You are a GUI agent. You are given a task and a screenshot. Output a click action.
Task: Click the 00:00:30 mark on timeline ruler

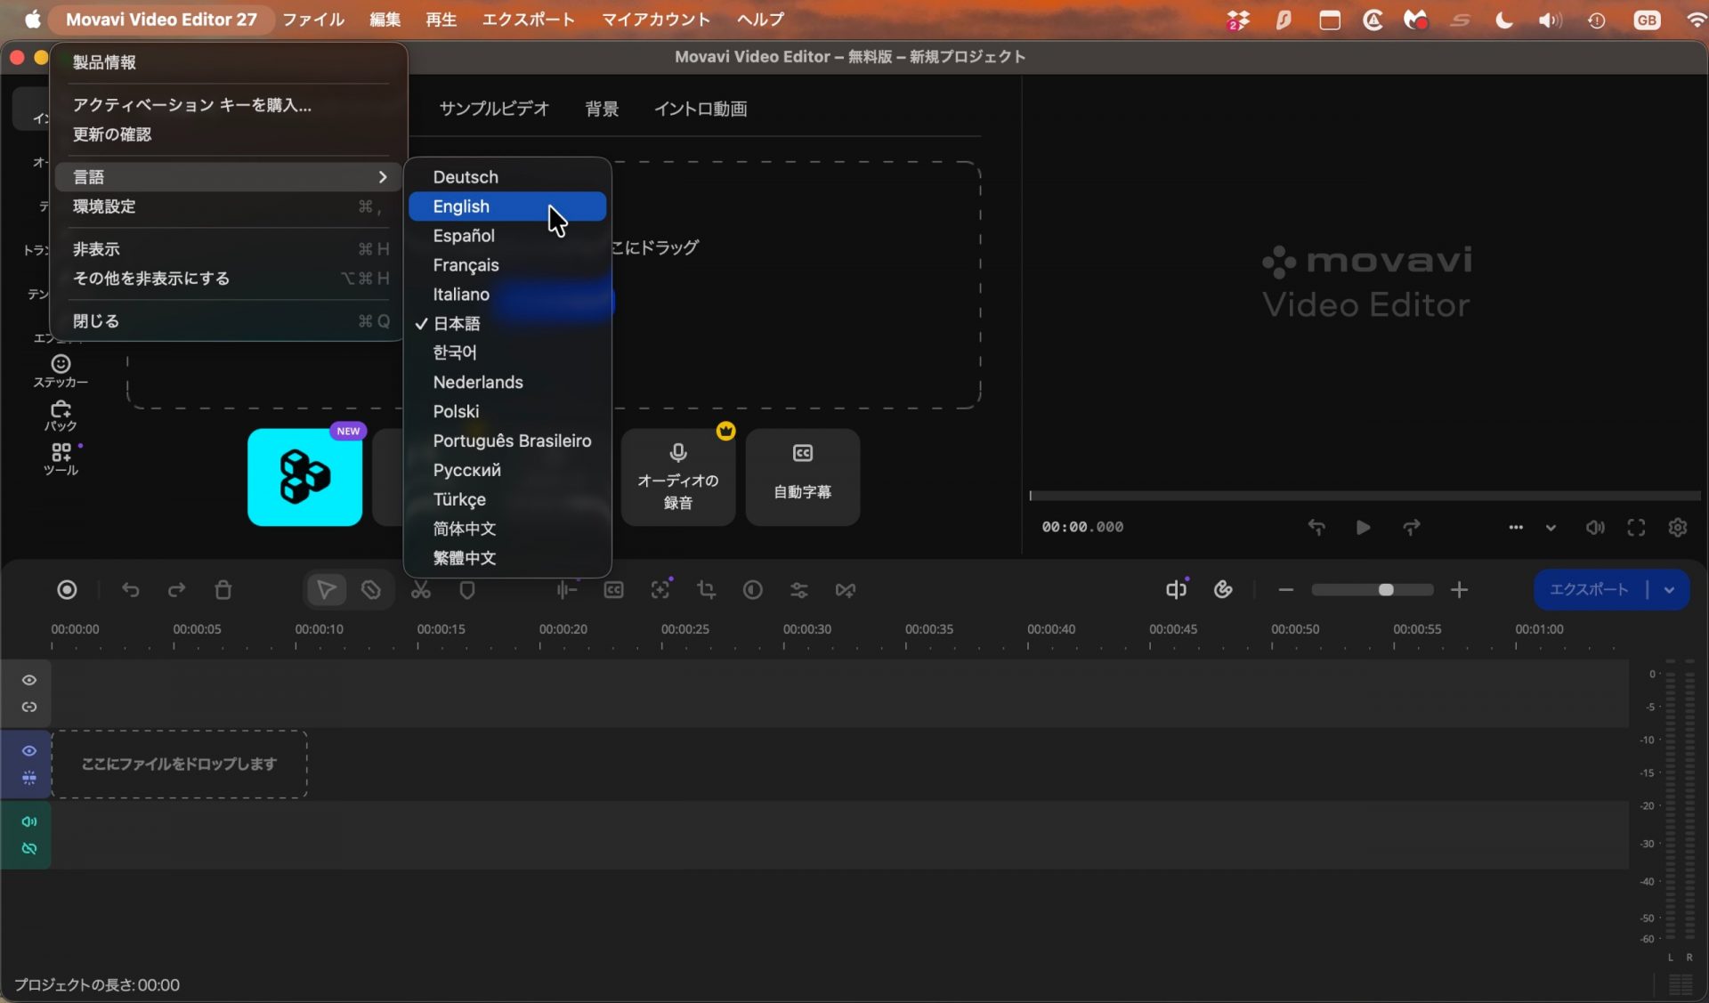point(806,629)
